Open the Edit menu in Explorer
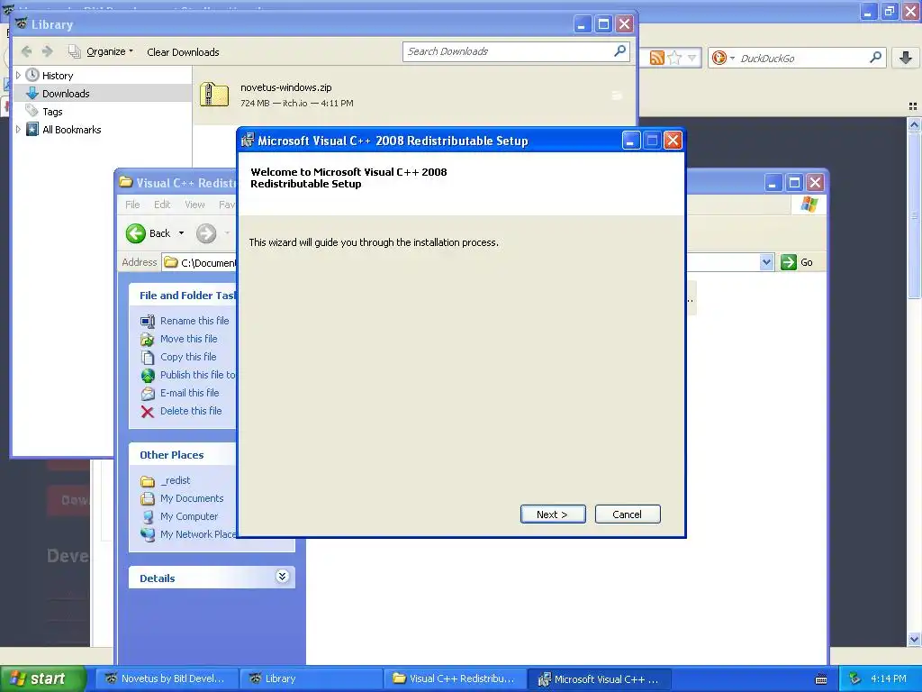 pyautogui.click(x=162, y=205)
